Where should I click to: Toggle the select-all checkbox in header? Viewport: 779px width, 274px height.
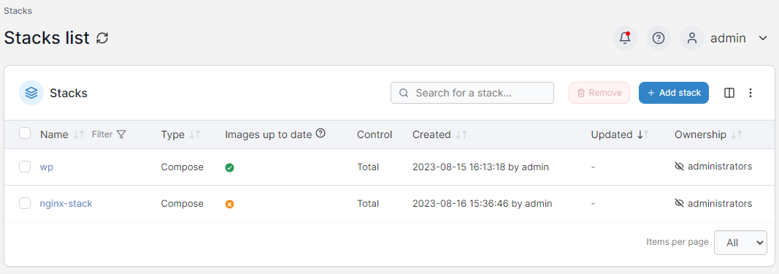click(25, 133)
